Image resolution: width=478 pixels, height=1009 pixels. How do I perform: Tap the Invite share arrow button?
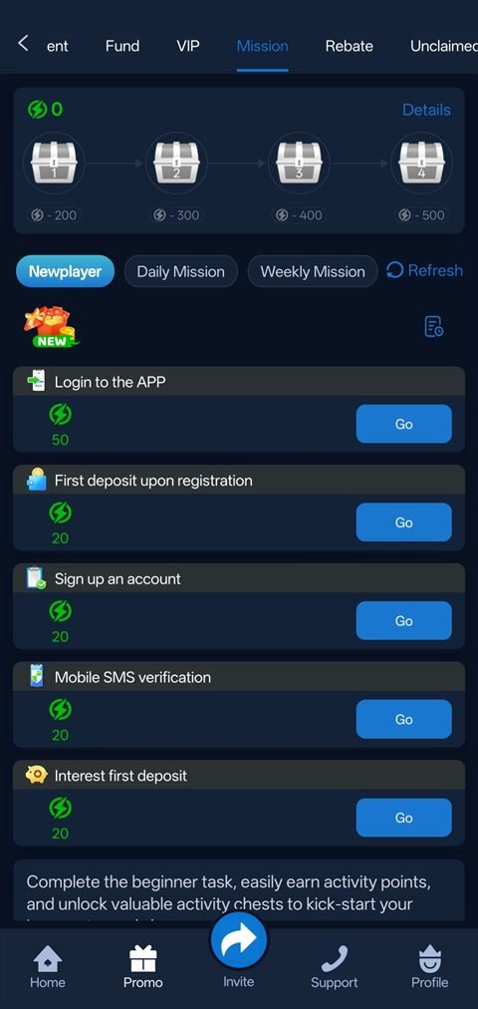pos(238,939)
